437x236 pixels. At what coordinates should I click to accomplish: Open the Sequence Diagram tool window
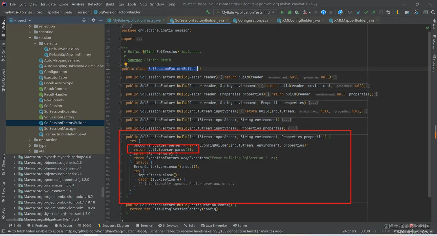[113, 226]
